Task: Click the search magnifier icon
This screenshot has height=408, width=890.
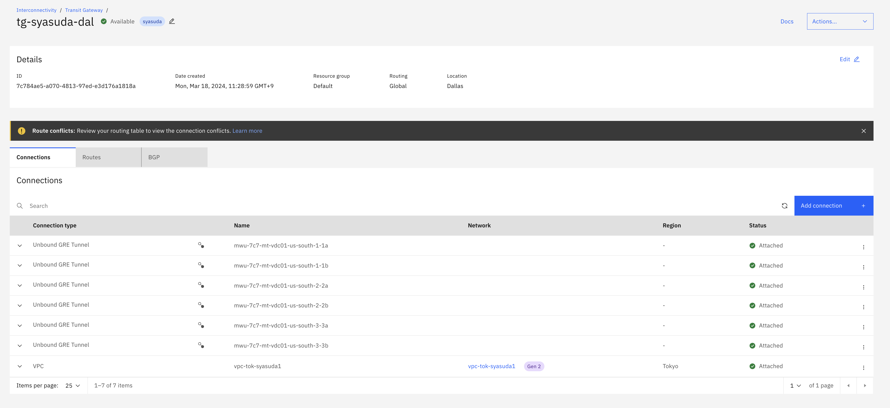Action: [20, 206]
